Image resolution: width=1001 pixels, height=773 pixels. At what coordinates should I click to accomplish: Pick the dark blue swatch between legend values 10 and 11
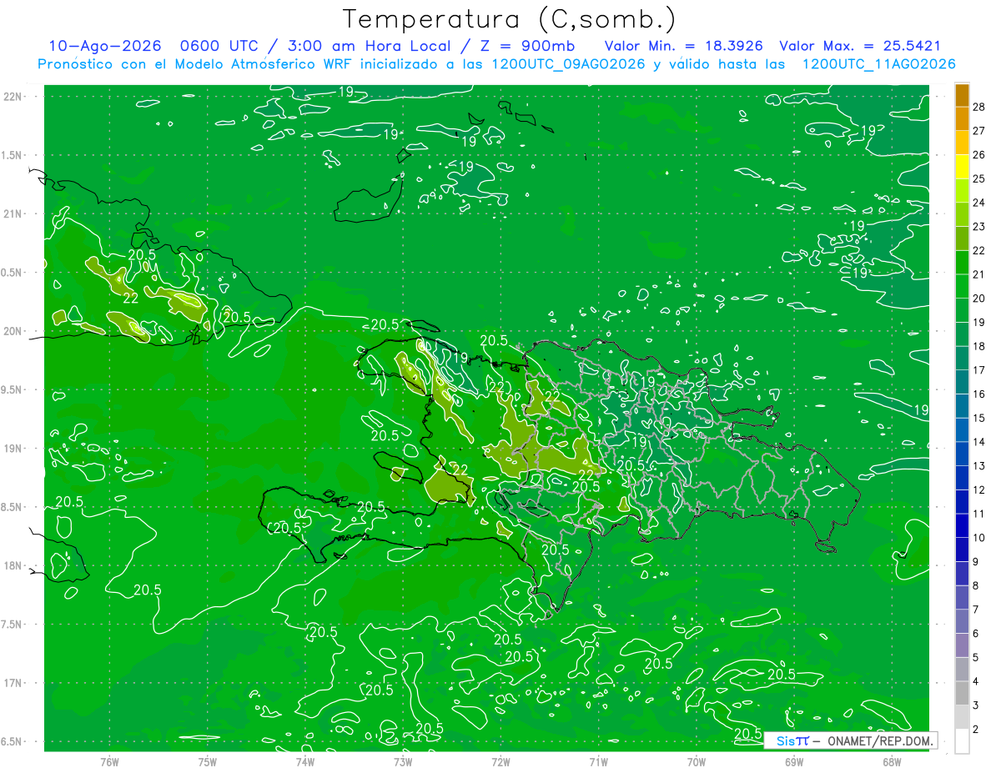click(x=962, y=525)
